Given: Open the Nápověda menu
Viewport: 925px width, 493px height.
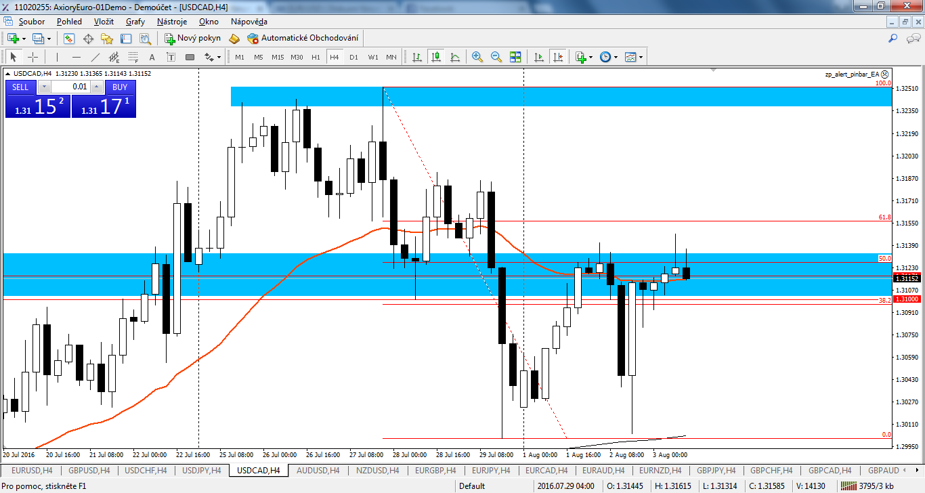Looking at the screenshot, I should [x=249, y=22].
